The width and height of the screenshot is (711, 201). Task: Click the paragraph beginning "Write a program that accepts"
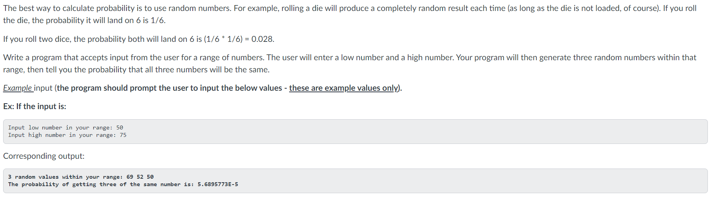coord(350,63)
